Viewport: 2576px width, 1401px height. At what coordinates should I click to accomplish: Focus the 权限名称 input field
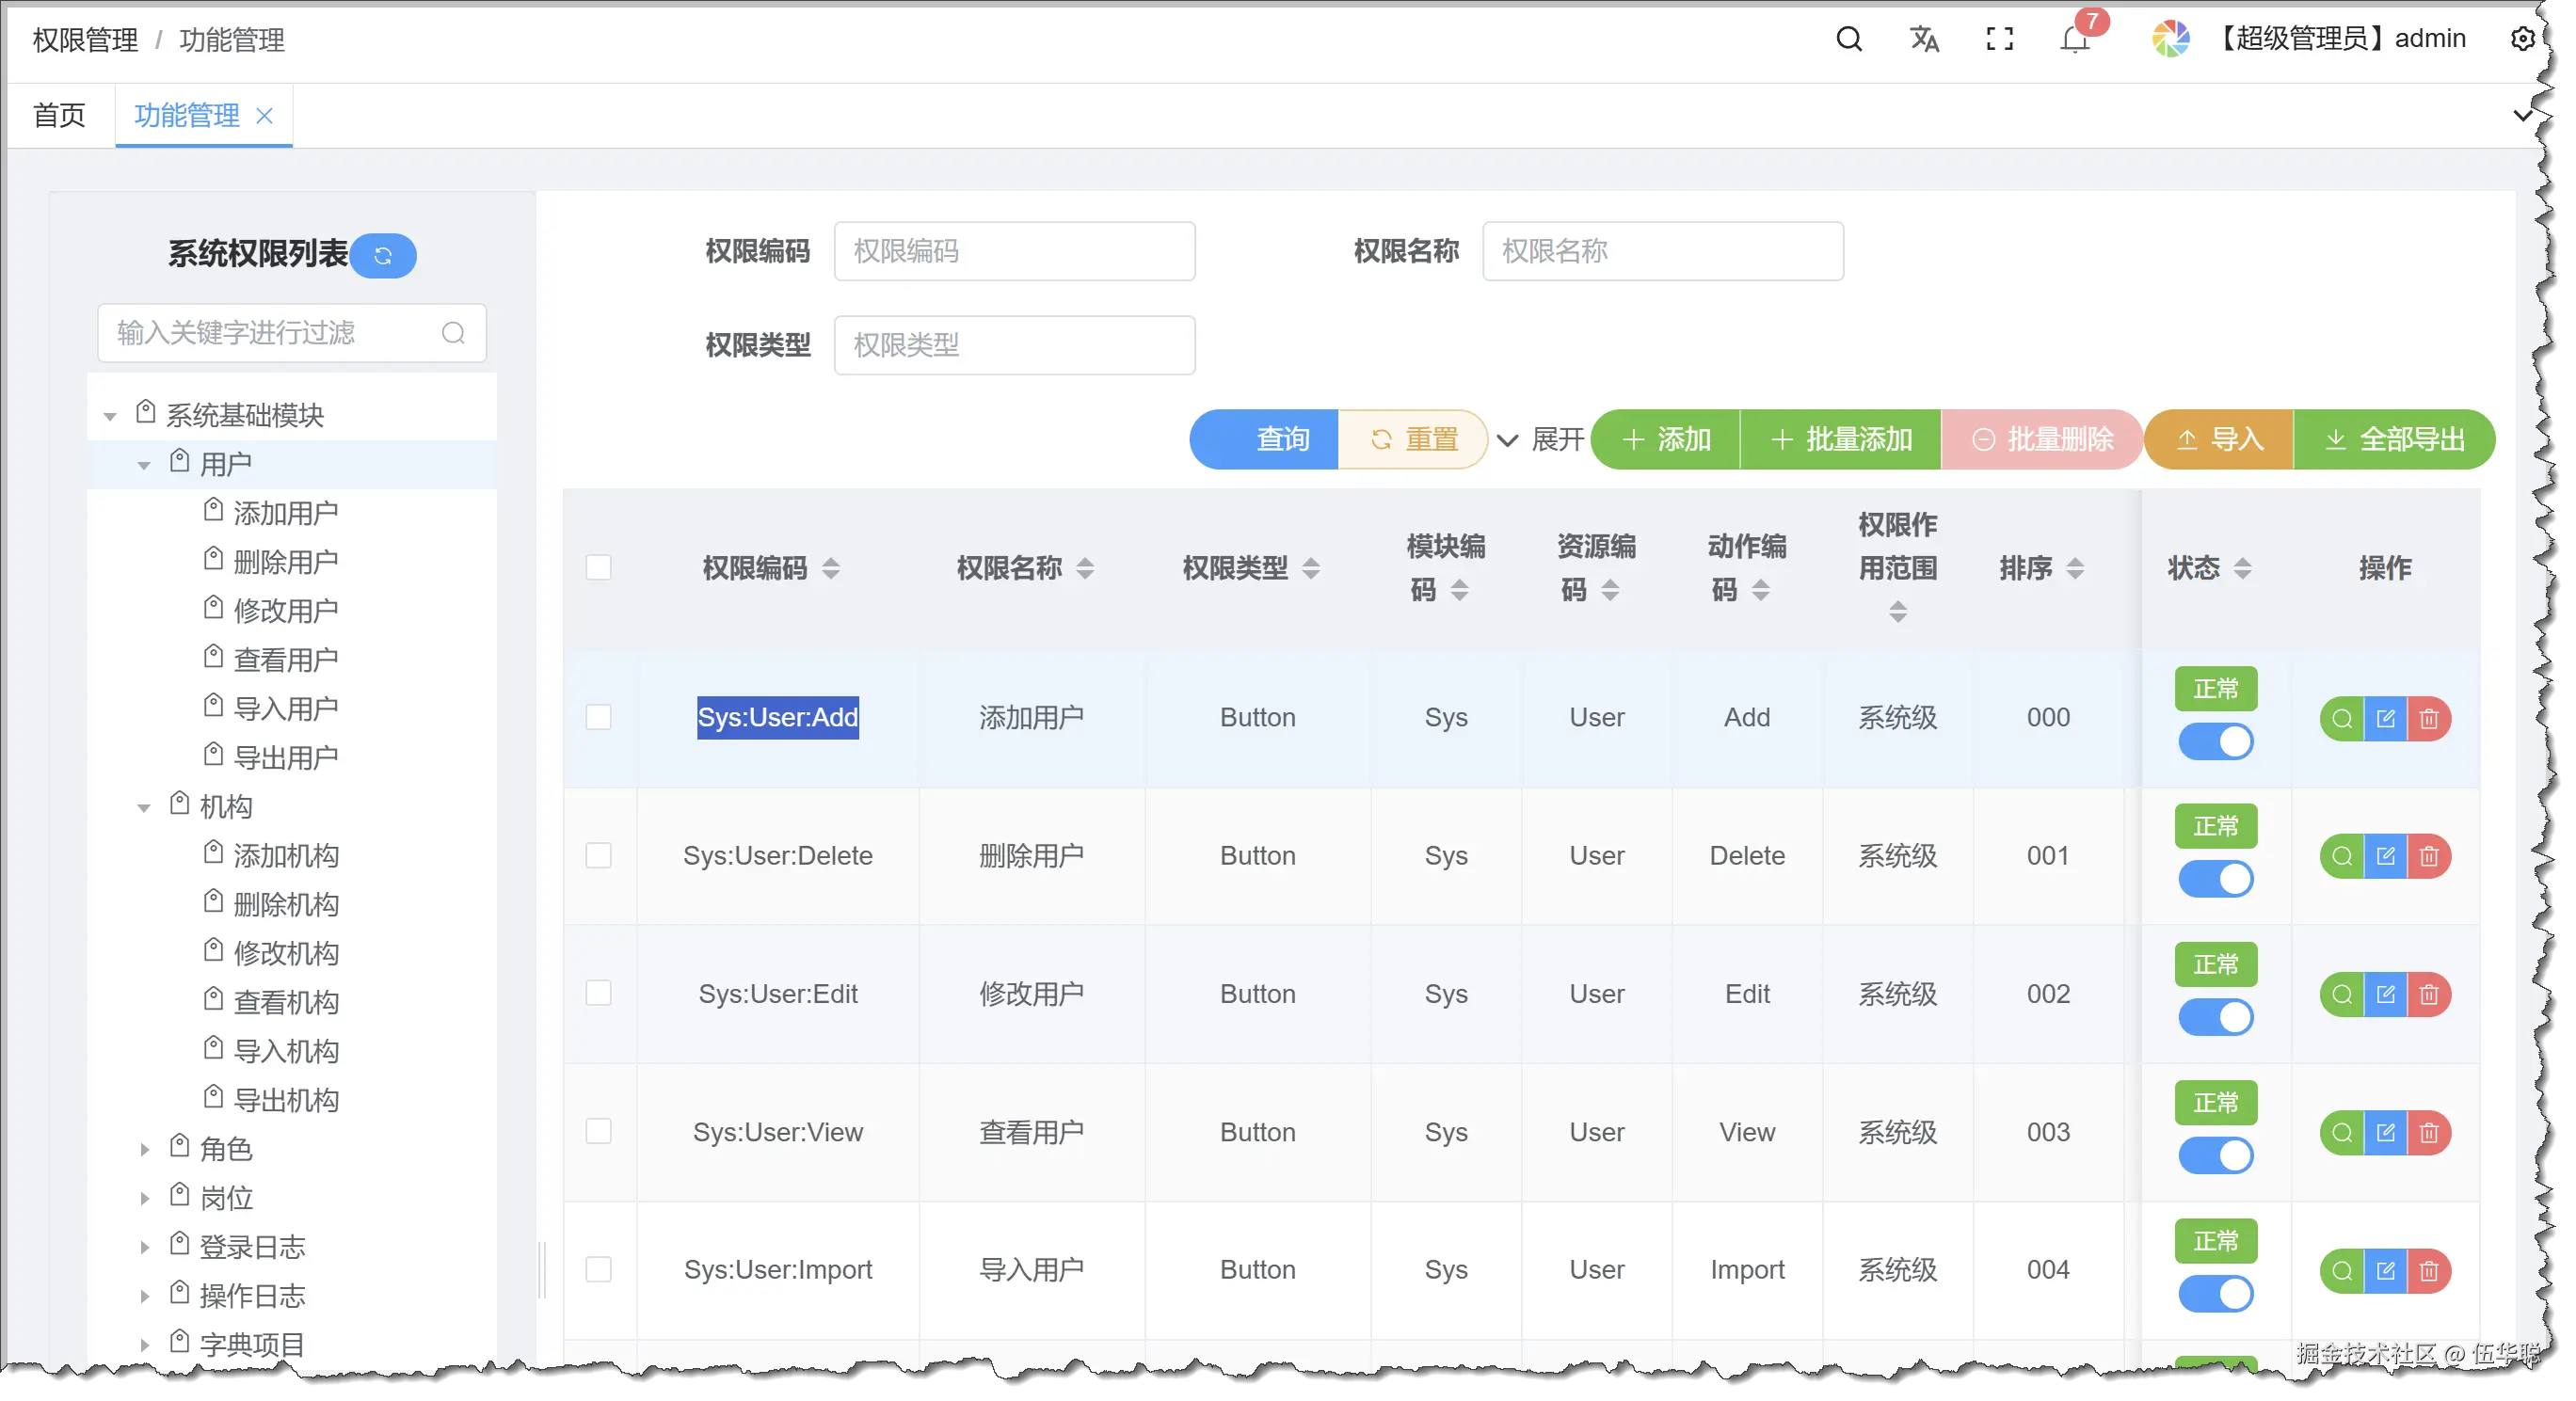(1663, 251)
